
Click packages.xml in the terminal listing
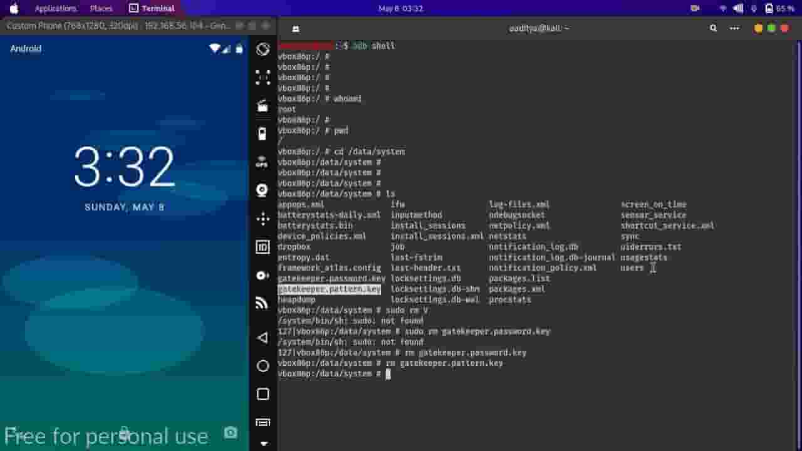coord(517,289)
